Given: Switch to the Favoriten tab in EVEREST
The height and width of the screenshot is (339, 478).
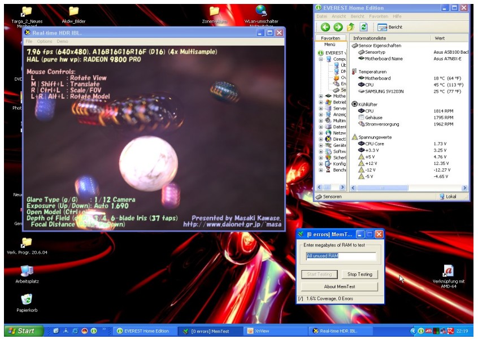Looking at the screenshot, I should [331, 38].
